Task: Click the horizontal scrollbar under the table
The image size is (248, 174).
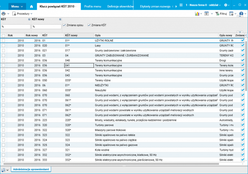Action: coord(123,164)
